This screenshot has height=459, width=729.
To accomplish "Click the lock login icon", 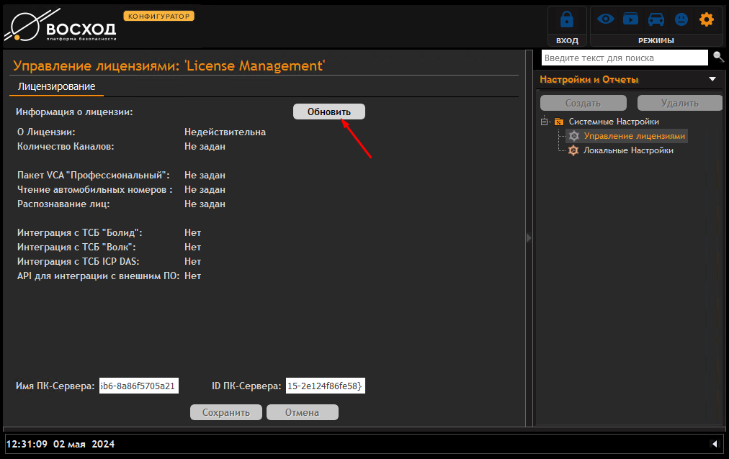I will (x=567, y=20).
